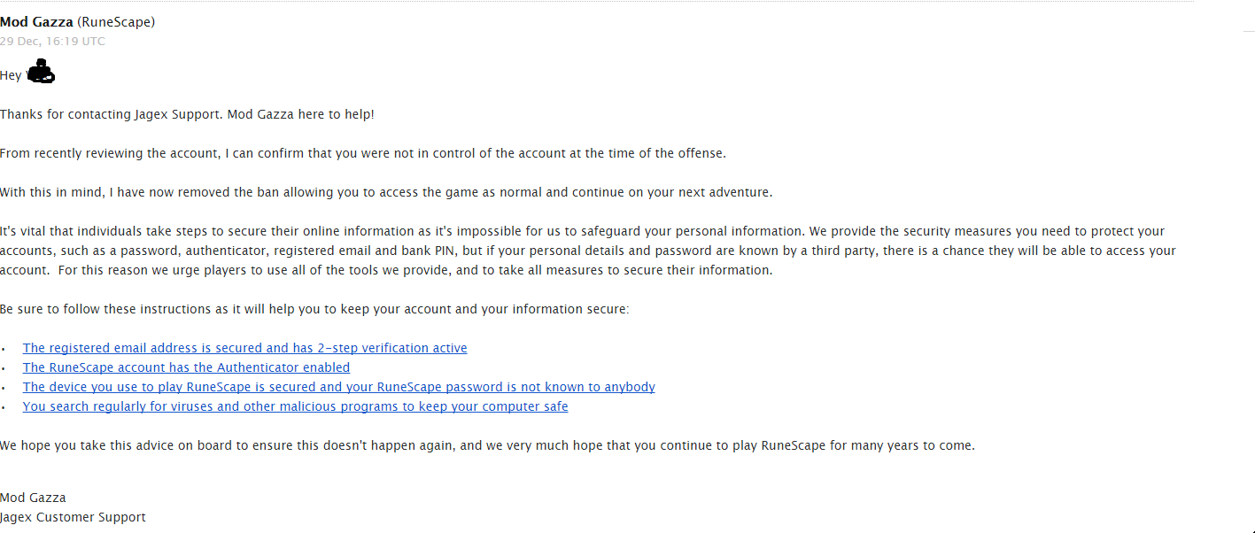Click the From recently reviewing the account sentence
Screen dimensions: 1255x533
tap(362, 153)
